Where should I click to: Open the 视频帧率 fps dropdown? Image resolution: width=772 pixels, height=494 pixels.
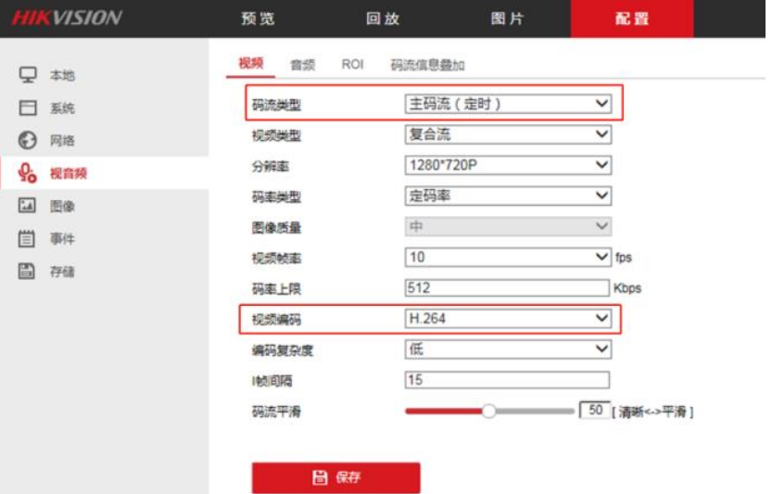click(508, 257)
